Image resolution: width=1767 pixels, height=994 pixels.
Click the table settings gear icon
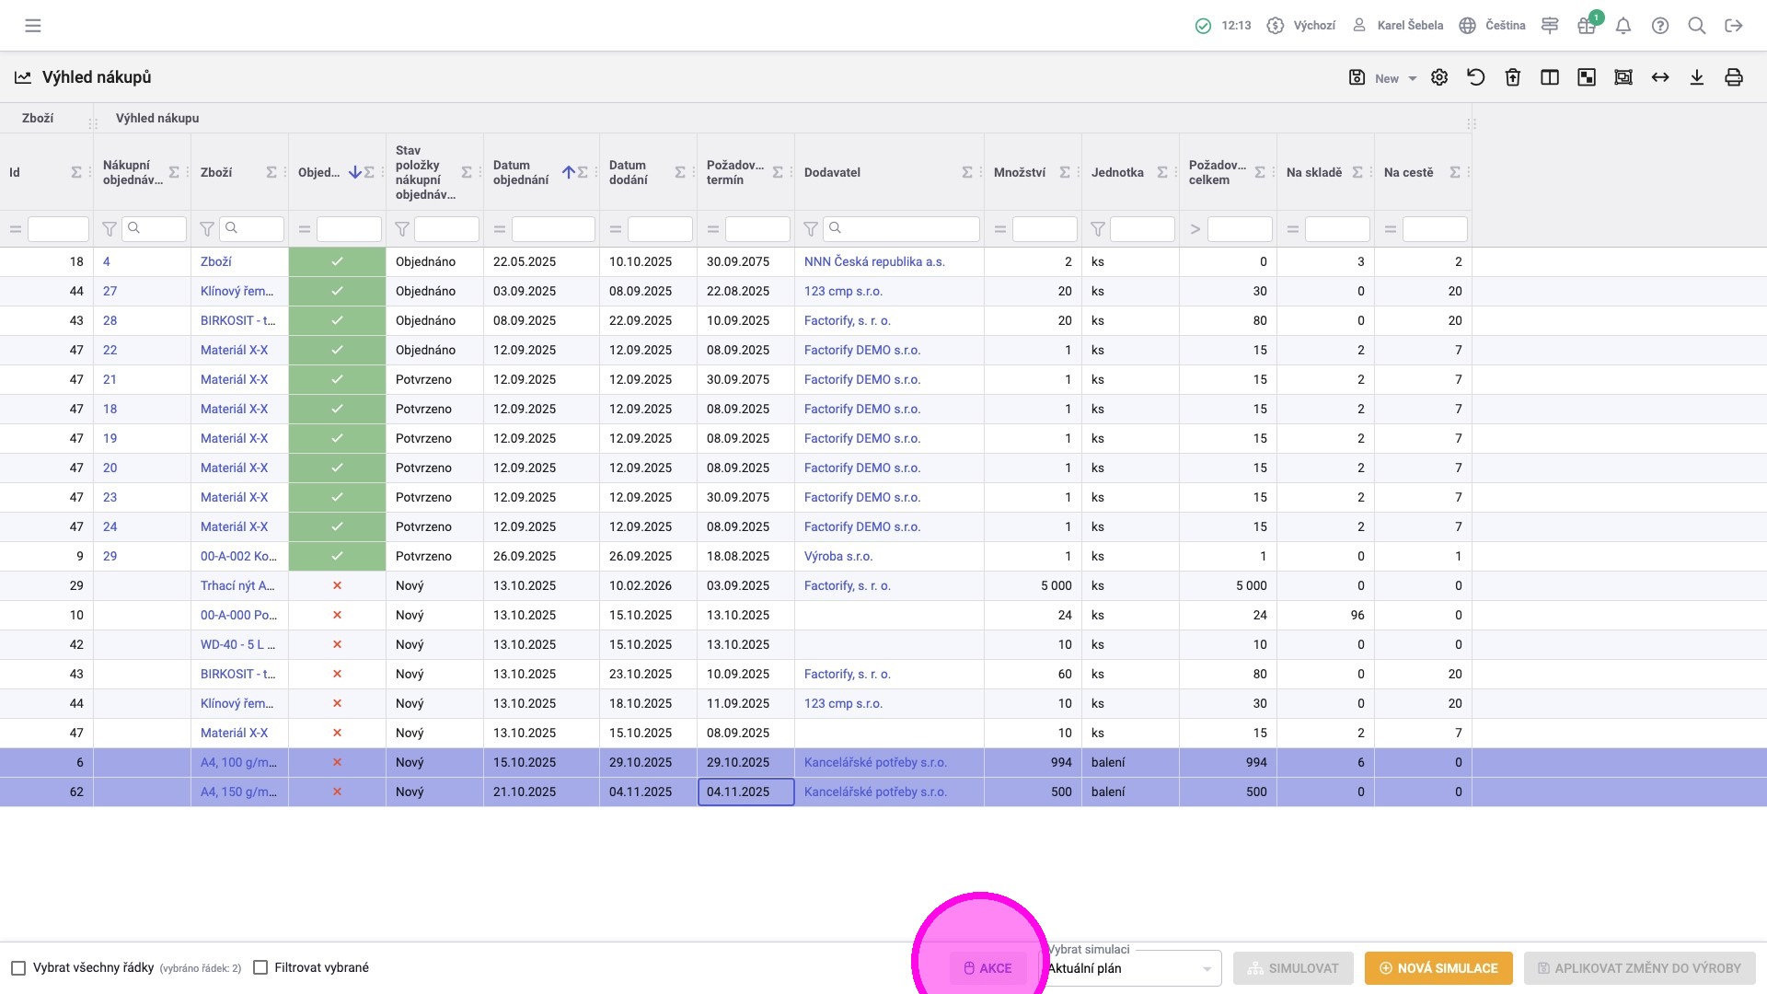click(x=1439, y=78)
